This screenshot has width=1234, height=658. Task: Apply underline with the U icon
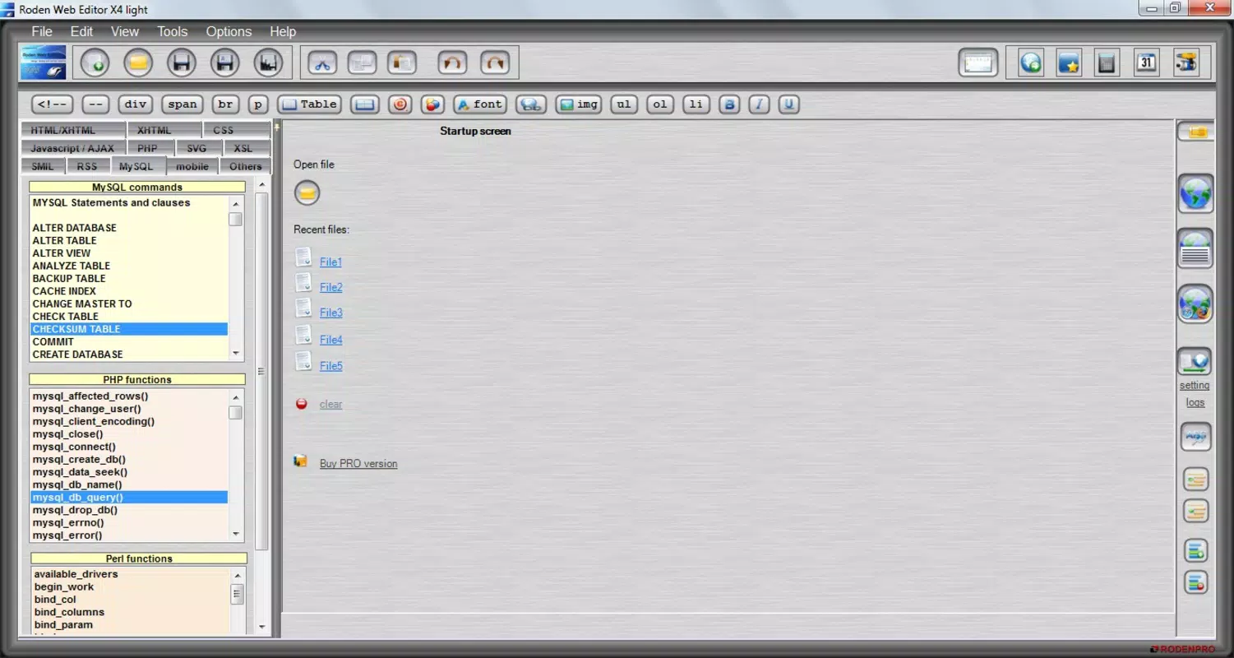point(789,104)
